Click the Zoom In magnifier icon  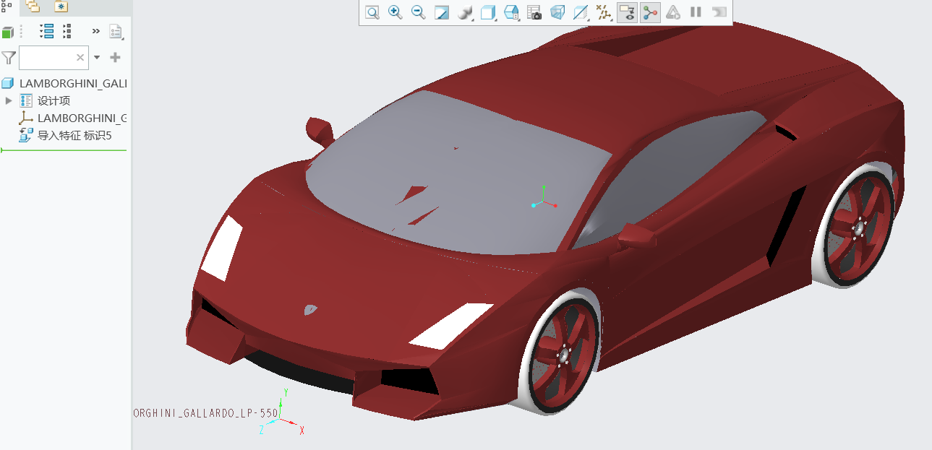point(396,12)
